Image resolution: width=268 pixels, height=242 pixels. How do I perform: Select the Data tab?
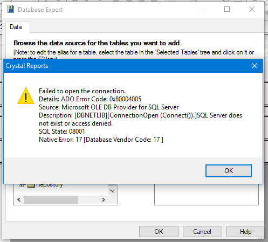(x=16, y=27)
